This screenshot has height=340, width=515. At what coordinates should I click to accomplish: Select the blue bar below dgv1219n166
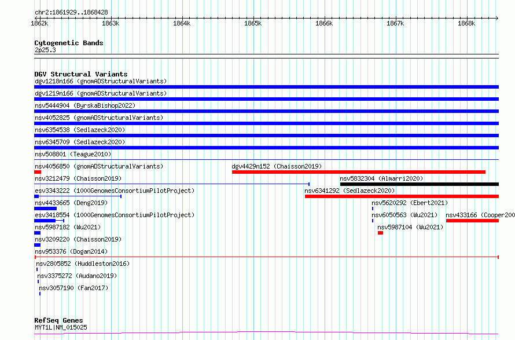tap(266, 99)
